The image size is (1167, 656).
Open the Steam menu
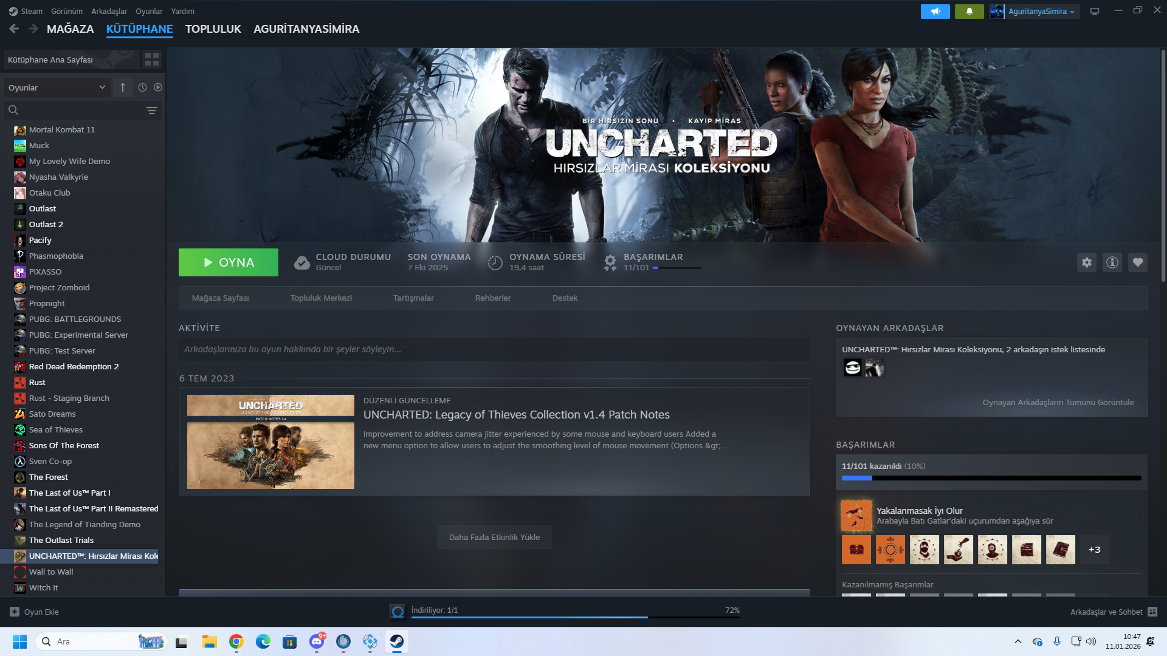(x=26, y=11)
